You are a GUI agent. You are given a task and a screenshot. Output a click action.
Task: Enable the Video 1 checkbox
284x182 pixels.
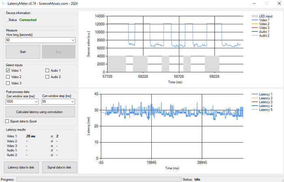pyautogui.click(x=8, y=71)
